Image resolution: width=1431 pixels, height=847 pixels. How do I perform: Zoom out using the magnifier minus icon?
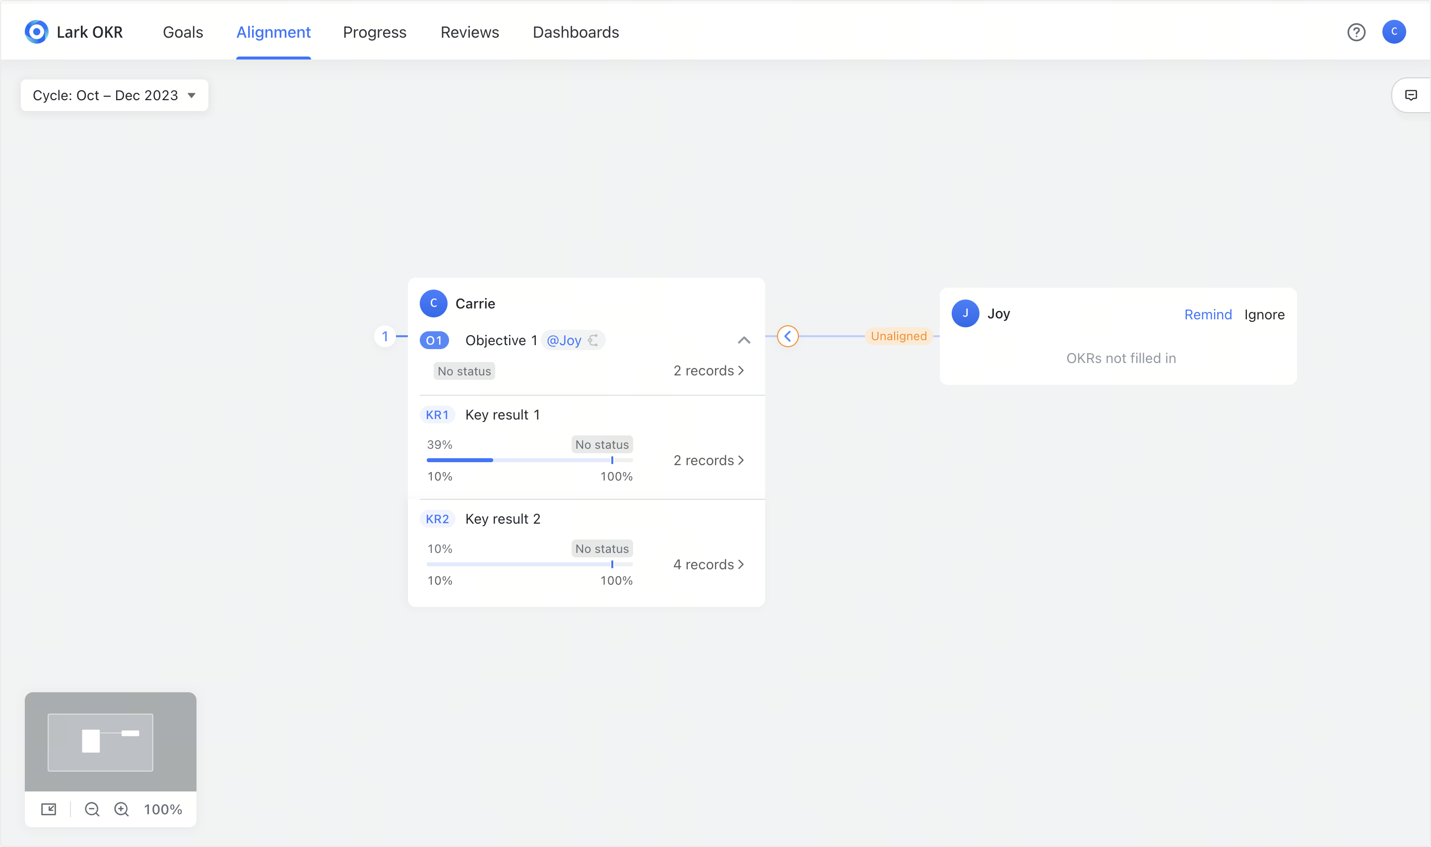pos(92,809)
